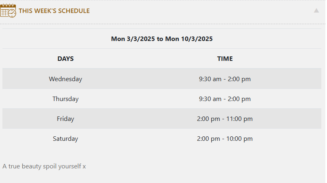Click Friday's 2:00 pm - 11:00 pm time
This screenshot has width=327, height=183.
(225, 119)
